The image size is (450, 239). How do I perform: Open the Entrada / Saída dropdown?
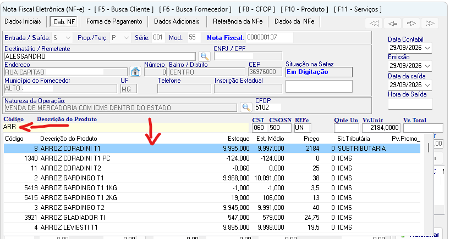[68, 38]
